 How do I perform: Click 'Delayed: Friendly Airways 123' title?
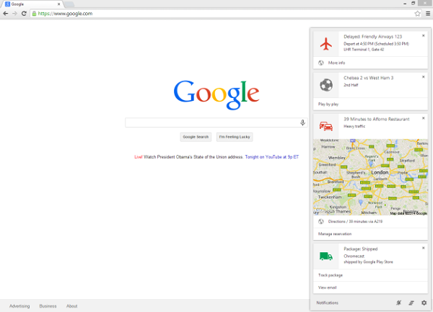(373, 36)
